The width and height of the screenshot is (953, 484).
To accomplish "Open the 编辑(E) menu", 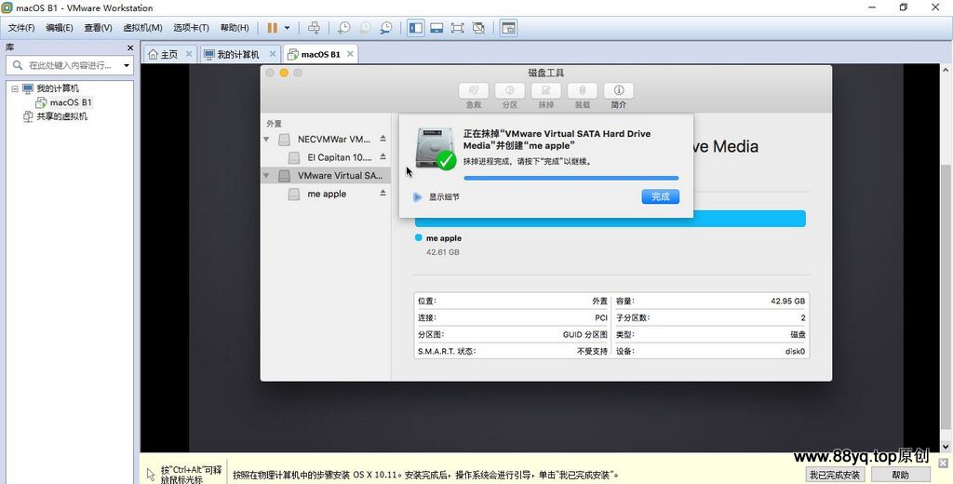I will [x=59, y=28].
